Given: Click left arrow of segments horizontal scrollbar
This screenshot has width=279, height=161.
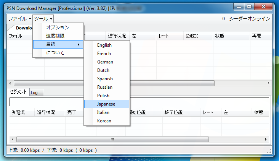Looking at the screenshot, I should click(x=13, y=139).
